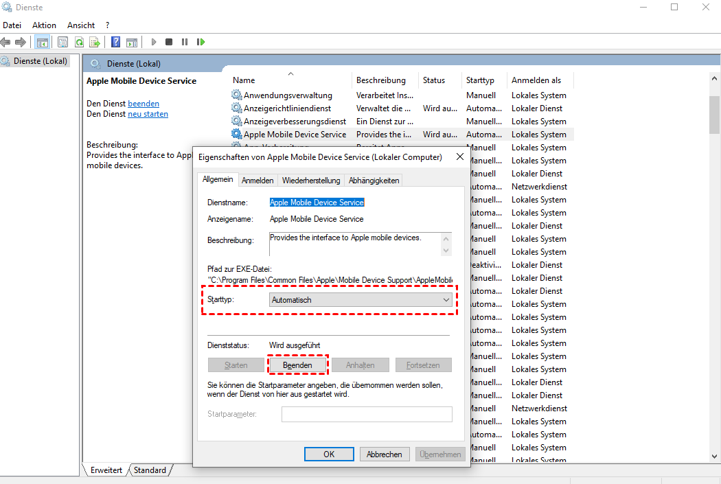The height and width of the screenshot is (484, 721).
Task: Toggle the show/hide console tree toolbar icon
Action: [43, 43]
